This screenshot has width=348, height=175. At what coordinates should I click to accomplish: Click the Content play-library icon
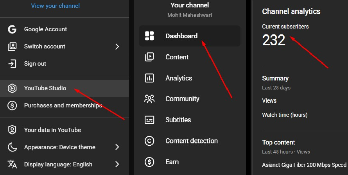point(149,57)
